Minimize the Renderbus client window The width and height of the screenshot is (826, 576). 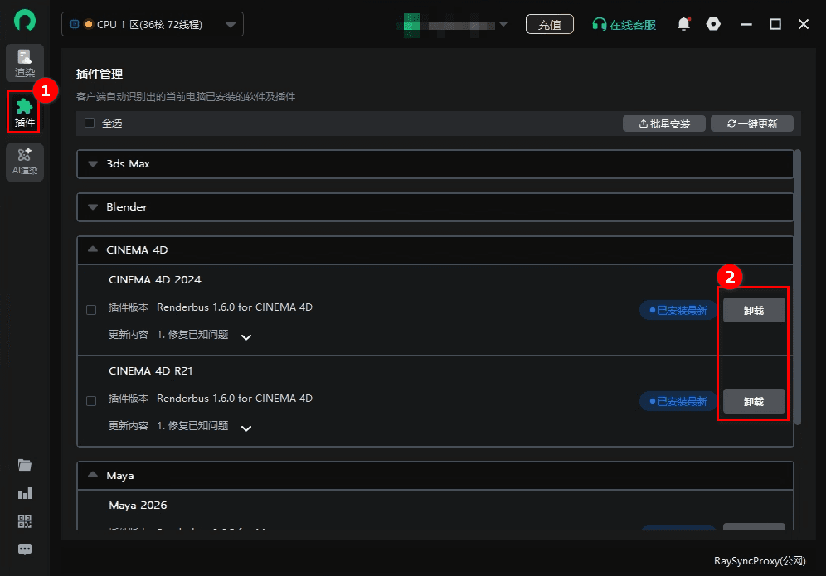click(746, 24)
